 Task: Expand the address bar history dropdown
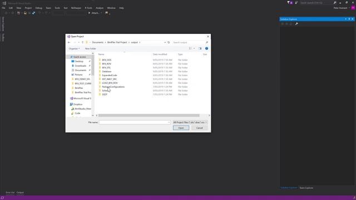pyautogui.click(x=165, y=42)
